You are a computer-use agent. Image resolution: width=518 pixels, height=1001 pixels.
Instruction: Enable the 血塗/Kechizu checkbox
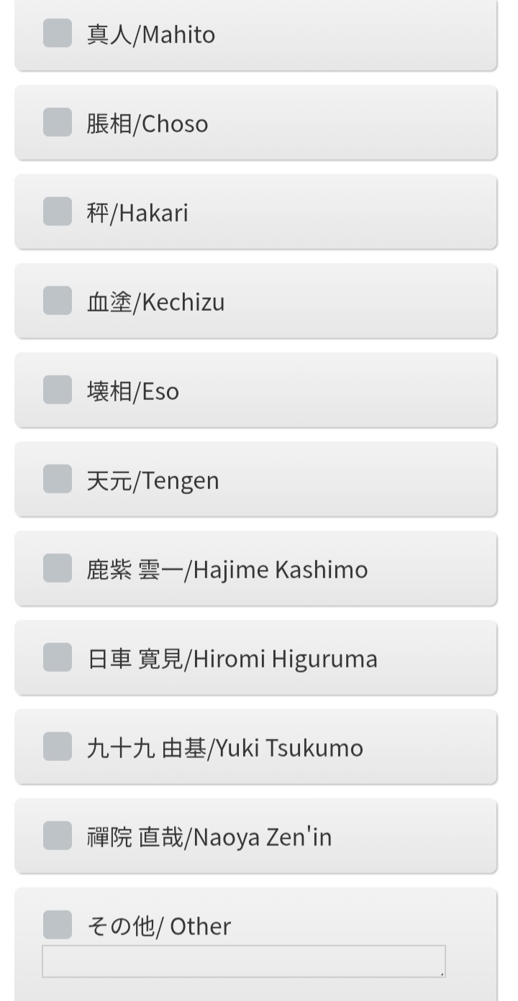tap(58, 301)
